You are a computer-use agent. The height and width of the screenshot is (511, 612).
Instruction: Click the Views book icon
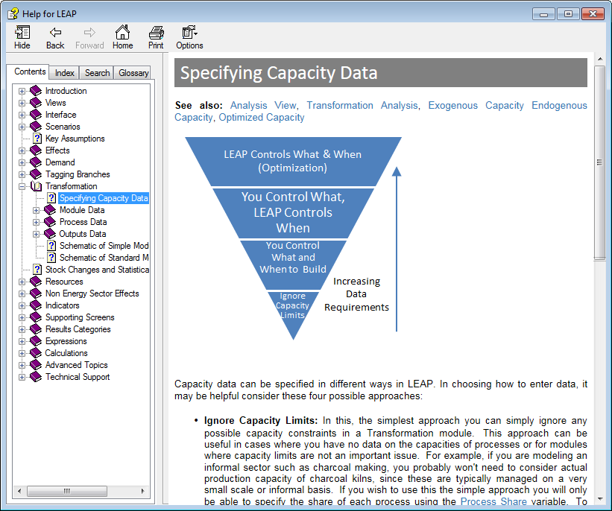click(36, 103)
